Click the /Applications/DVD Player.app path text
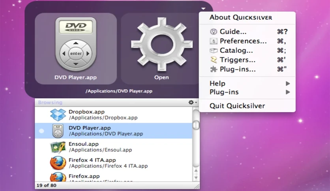 pos(119,91)
